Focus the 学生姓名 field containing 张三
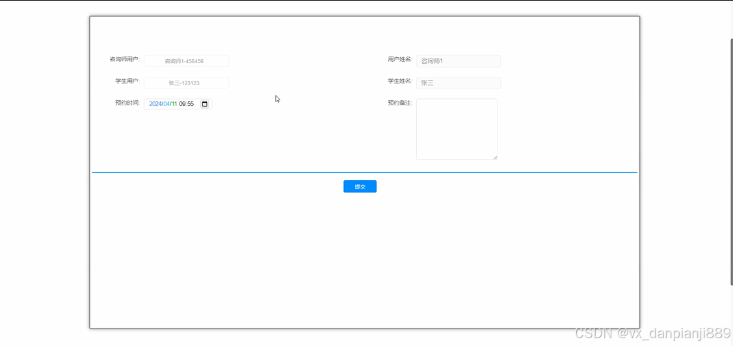This screenshot has height=346, width=733. (x=459, y=83)
